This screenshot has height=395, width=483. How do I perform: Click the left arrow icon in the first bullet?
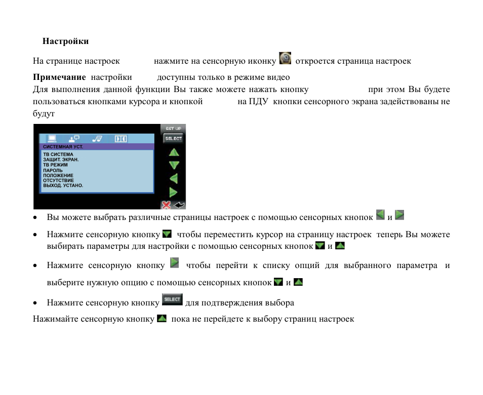coord(380,215)
